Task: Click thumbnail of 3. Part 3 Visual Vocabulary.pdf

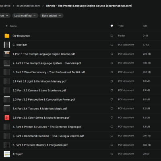Action: 7,72
